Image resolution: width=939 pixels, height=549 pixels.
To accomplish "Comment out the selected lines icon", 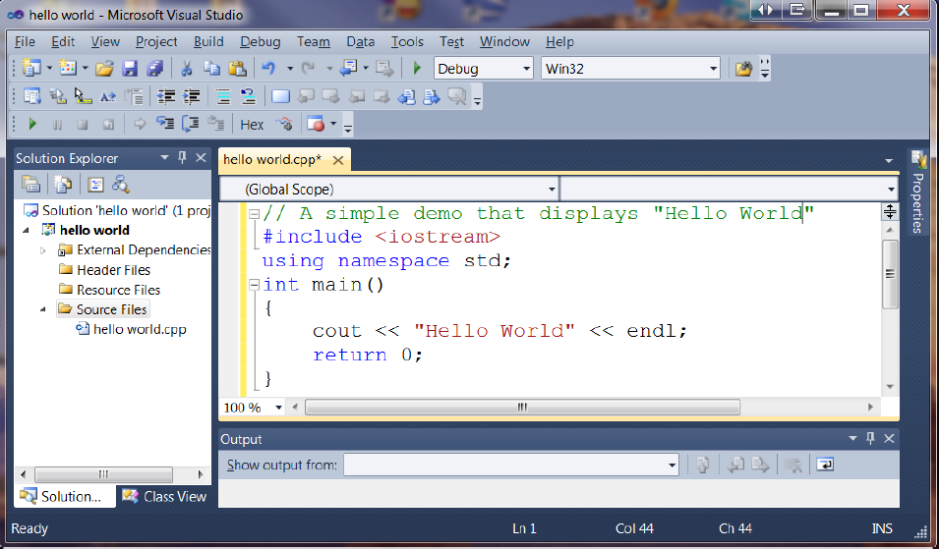I will (223, 96).
